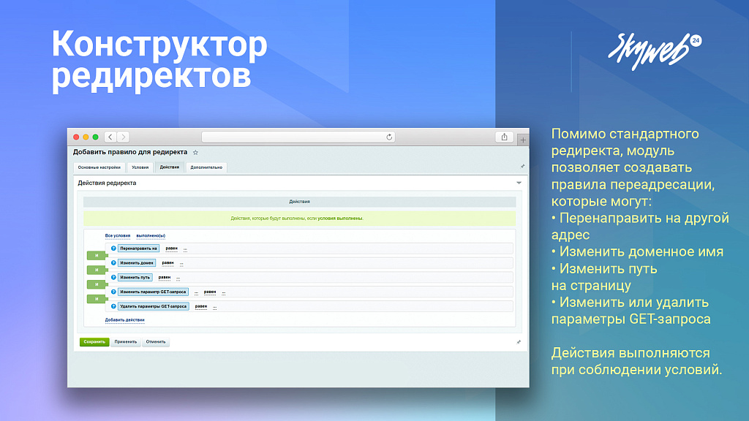Open the равен operator dropdown for Изменить домен

[167, 263]
